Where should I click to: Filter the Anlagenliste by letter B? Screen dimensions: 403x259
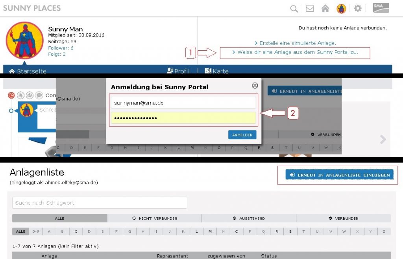point(63,231)
